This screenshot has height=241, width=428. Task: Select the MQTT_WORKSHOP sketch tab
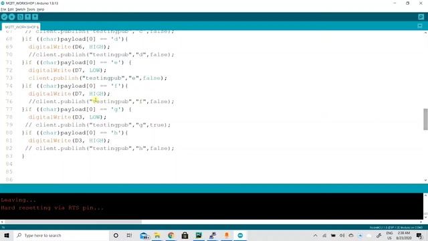[21, 27]
